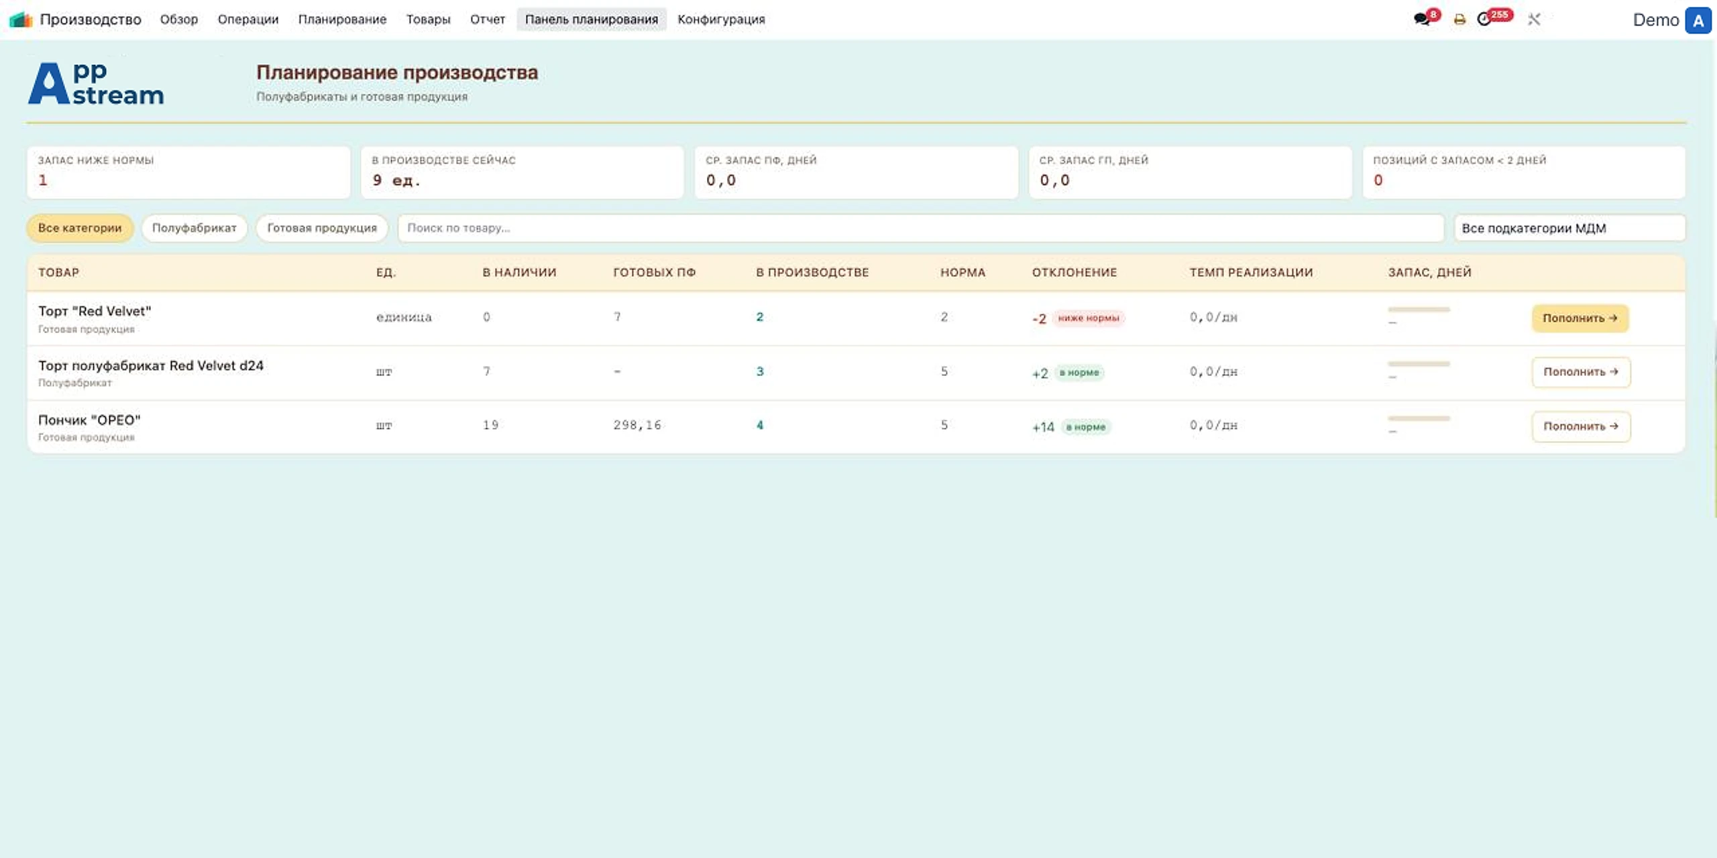Viewport: 1717px width, 858px height.
Task: Open the activities clock icon
Action: 1484,19
